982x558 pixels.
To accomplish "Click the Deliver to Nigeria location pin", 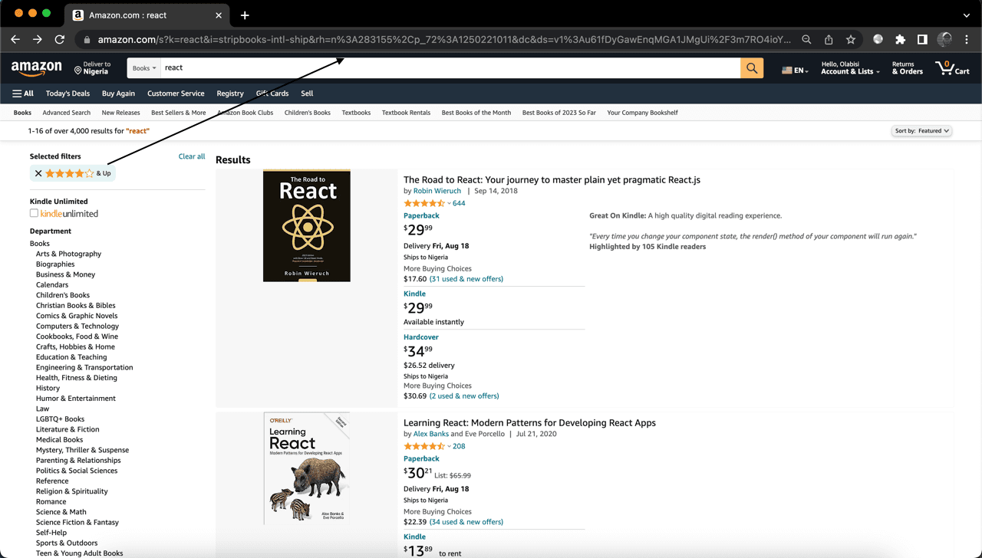I will coord(78,71).
